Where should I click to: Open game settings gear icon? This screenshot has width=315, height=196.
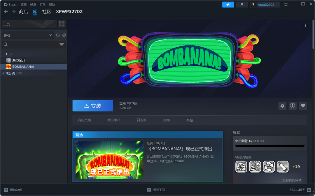282,106
